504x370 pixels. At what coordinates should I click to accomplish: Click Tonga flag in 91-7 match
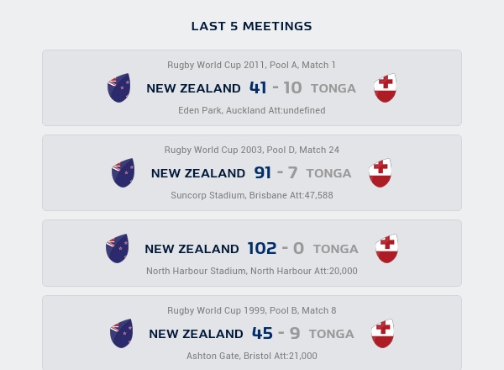click(x=381, y=173)
